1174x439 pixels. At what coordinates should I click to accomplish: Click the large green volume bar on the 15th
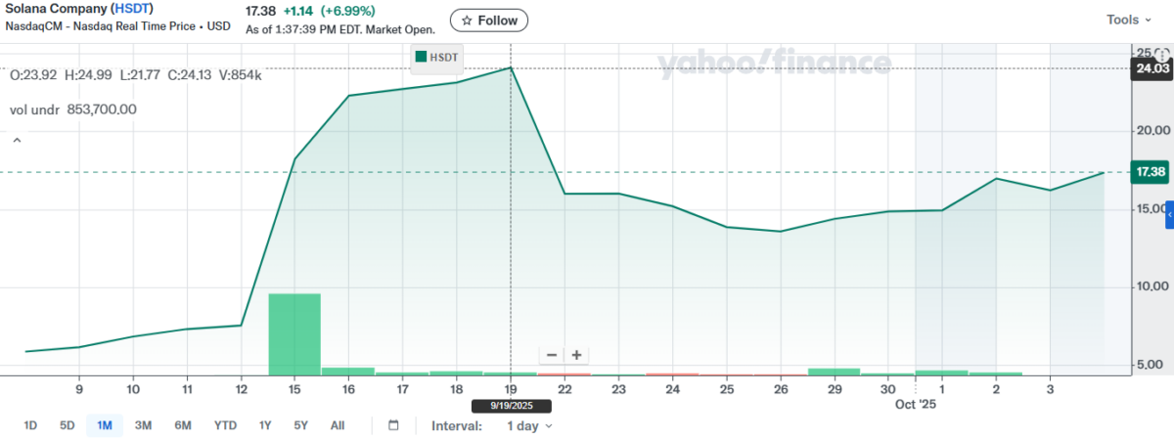(x=294, y=333)
